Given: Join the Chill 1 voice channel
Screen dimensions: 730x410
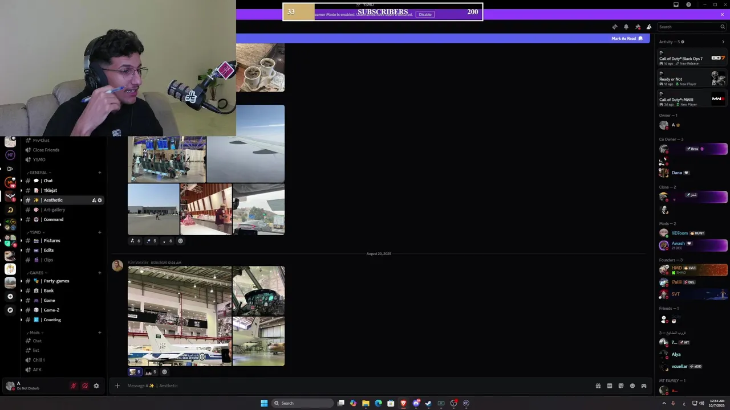Looking at the screenshot, I should [63, 360].
